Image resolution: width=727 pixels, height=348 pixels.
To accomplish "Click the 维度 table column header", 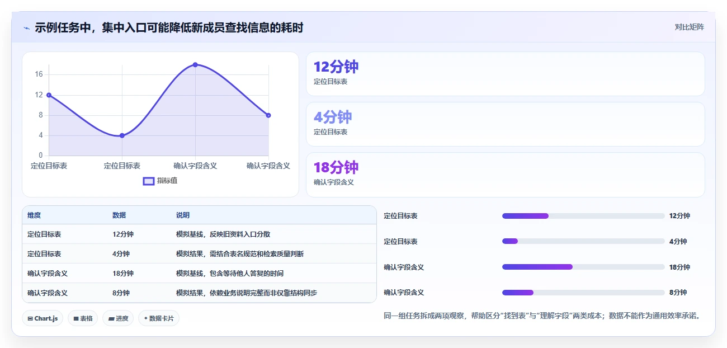I will 34,215.
